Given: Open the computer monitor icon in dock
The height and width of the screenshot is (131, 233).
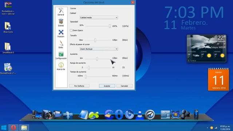Looking at the screenshot, I should tap(37, 115).
